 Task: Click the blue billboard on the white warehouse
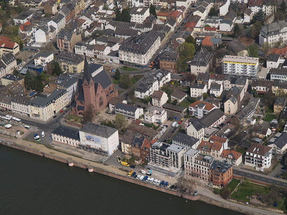tap(93, 139)
